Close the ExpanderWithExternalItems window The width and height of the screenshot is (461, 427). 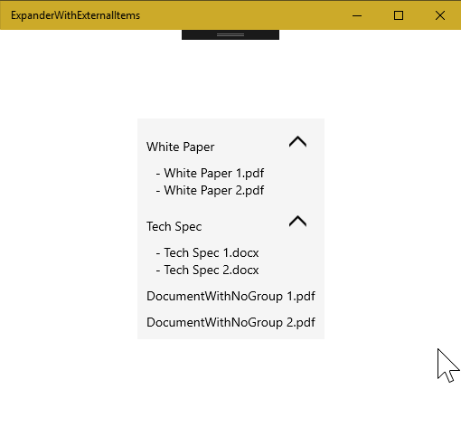[440, 15]
